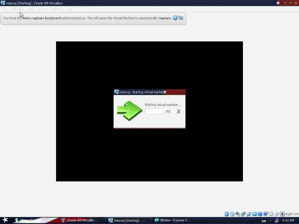Open the faded Help menu
Viewport: 299px width, 224px height.
69,9
